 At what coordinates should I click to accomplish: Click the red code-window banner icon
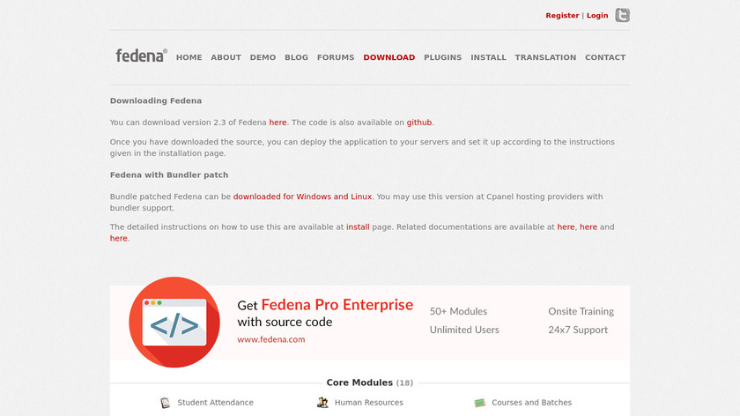pyautogui.click(x=174, y=322)
